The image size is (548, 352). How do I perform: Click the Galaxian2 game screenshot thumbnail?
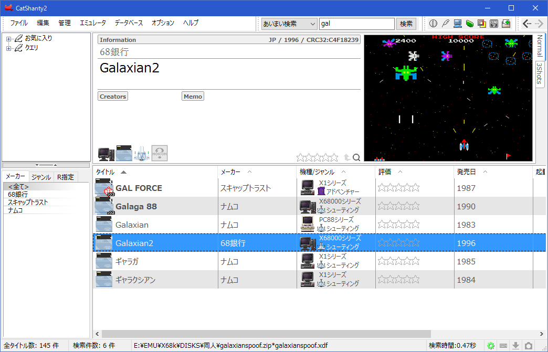448,98
